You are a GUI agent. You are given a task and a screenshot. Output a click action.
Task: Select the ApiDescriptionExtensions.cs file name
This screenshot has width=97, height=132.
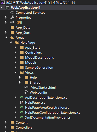click(x=46, y=98)
